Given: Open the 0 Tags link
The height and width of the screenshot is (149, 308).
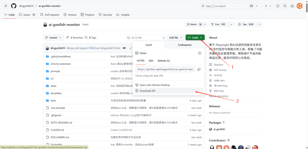Looking at the screenshot, I should [x=91, y=38].
